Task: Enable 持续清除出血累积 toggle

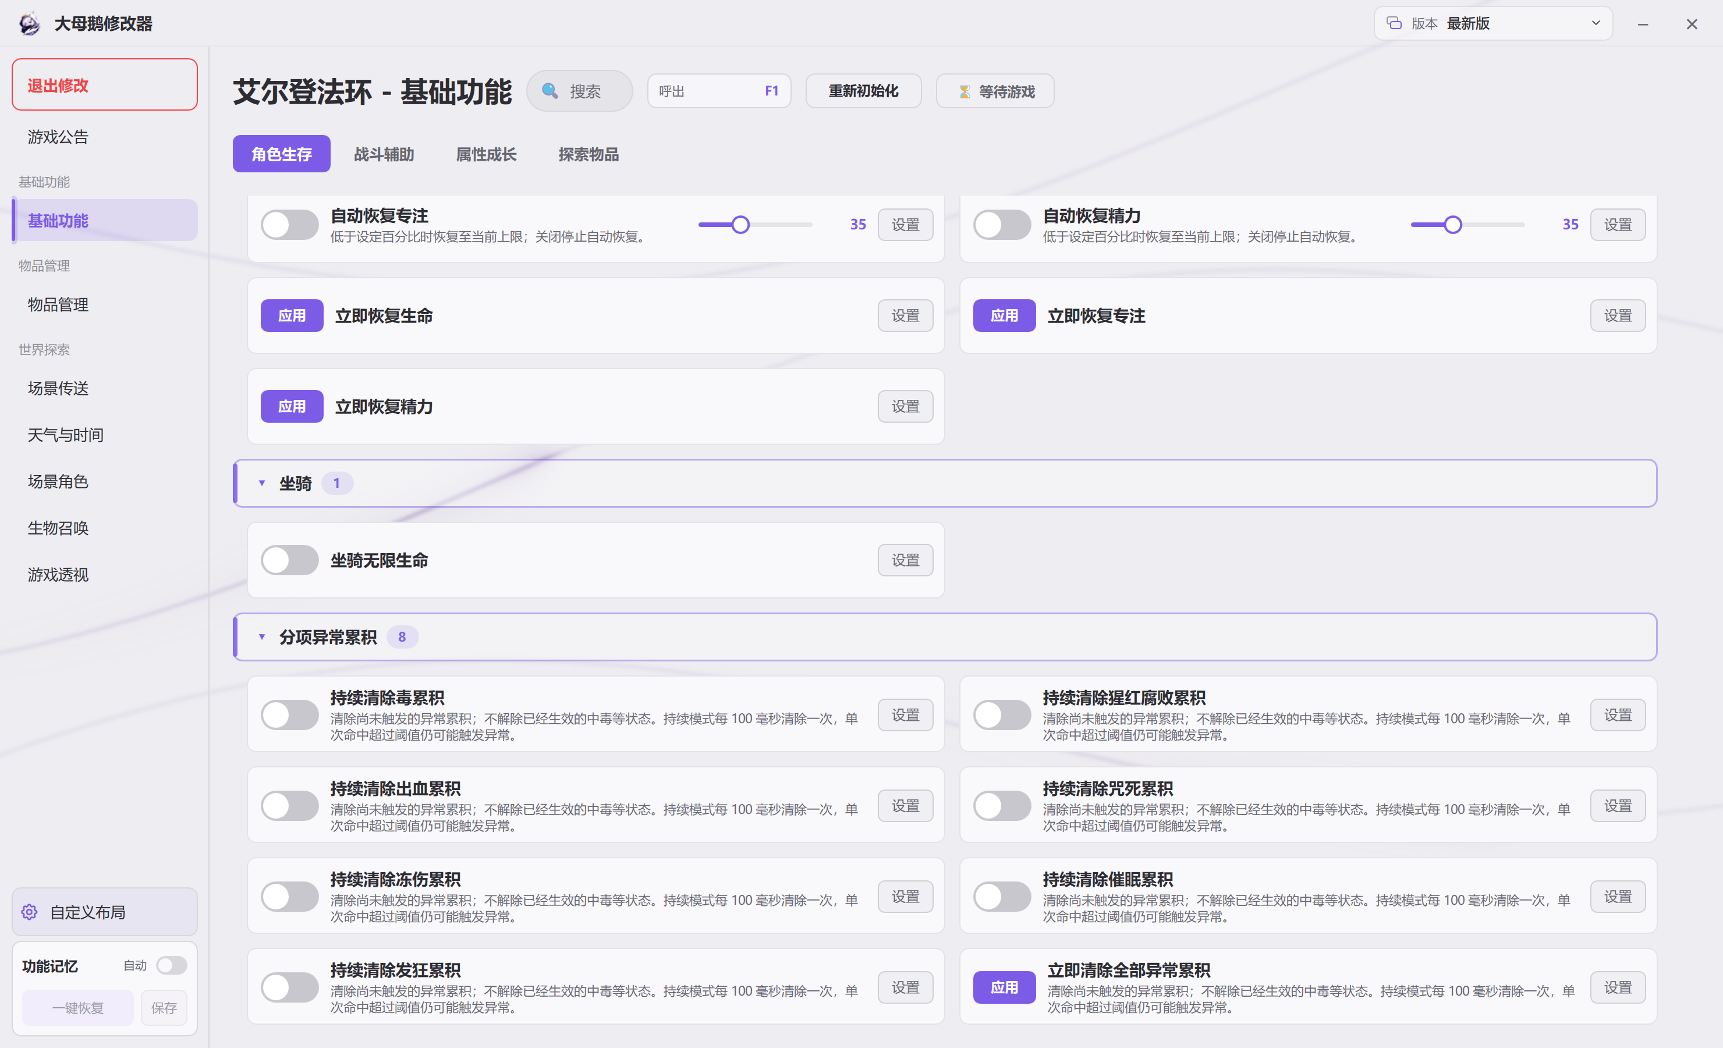Action: [289, 805]
